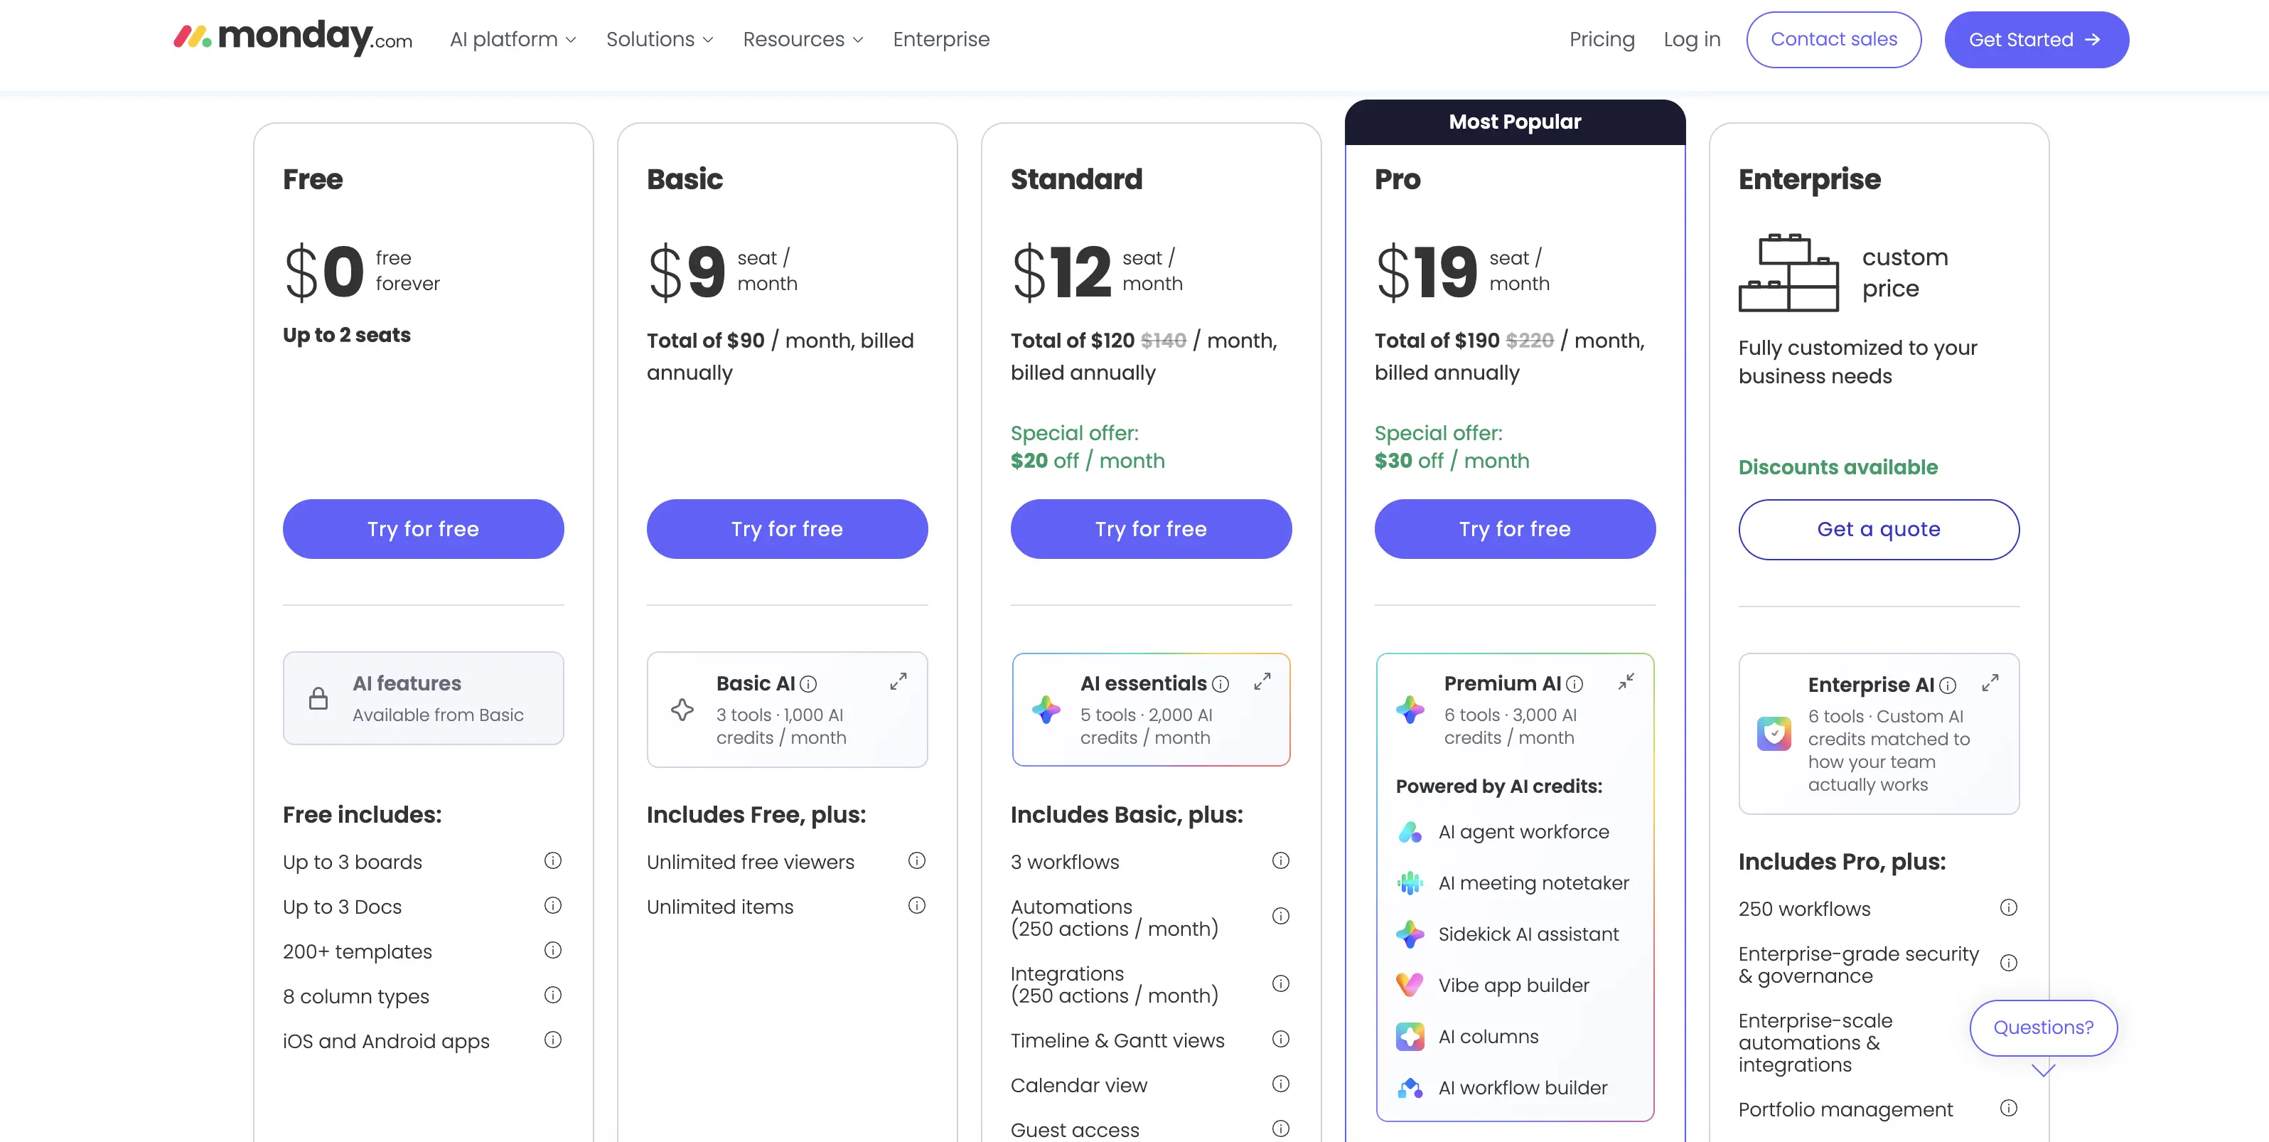This screenshot has height=1142, width=2269.
Task: Click info icon next to AI essentials
Action: click(1220, 684)
